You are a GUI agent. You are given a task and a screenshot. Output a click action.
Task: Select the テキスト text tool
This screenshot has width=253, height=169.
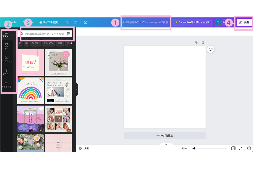coord(7,72)
